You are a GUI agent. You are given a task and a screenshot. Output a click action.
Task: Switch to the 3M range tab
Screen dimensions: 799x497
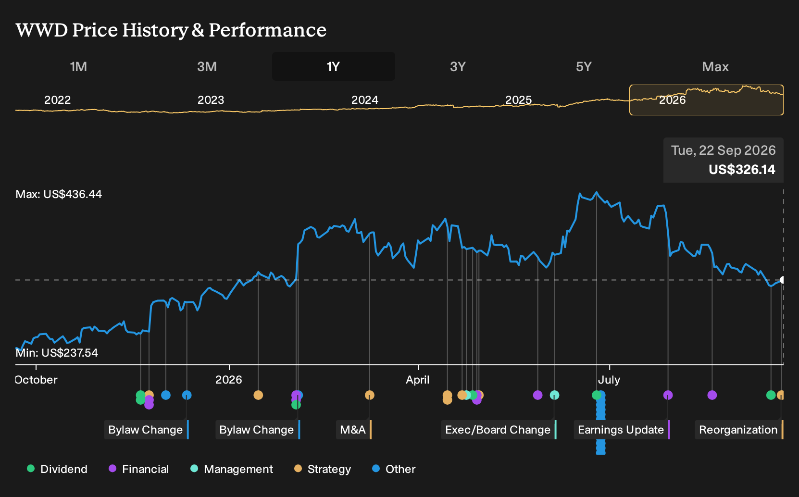tap(207, 66)
